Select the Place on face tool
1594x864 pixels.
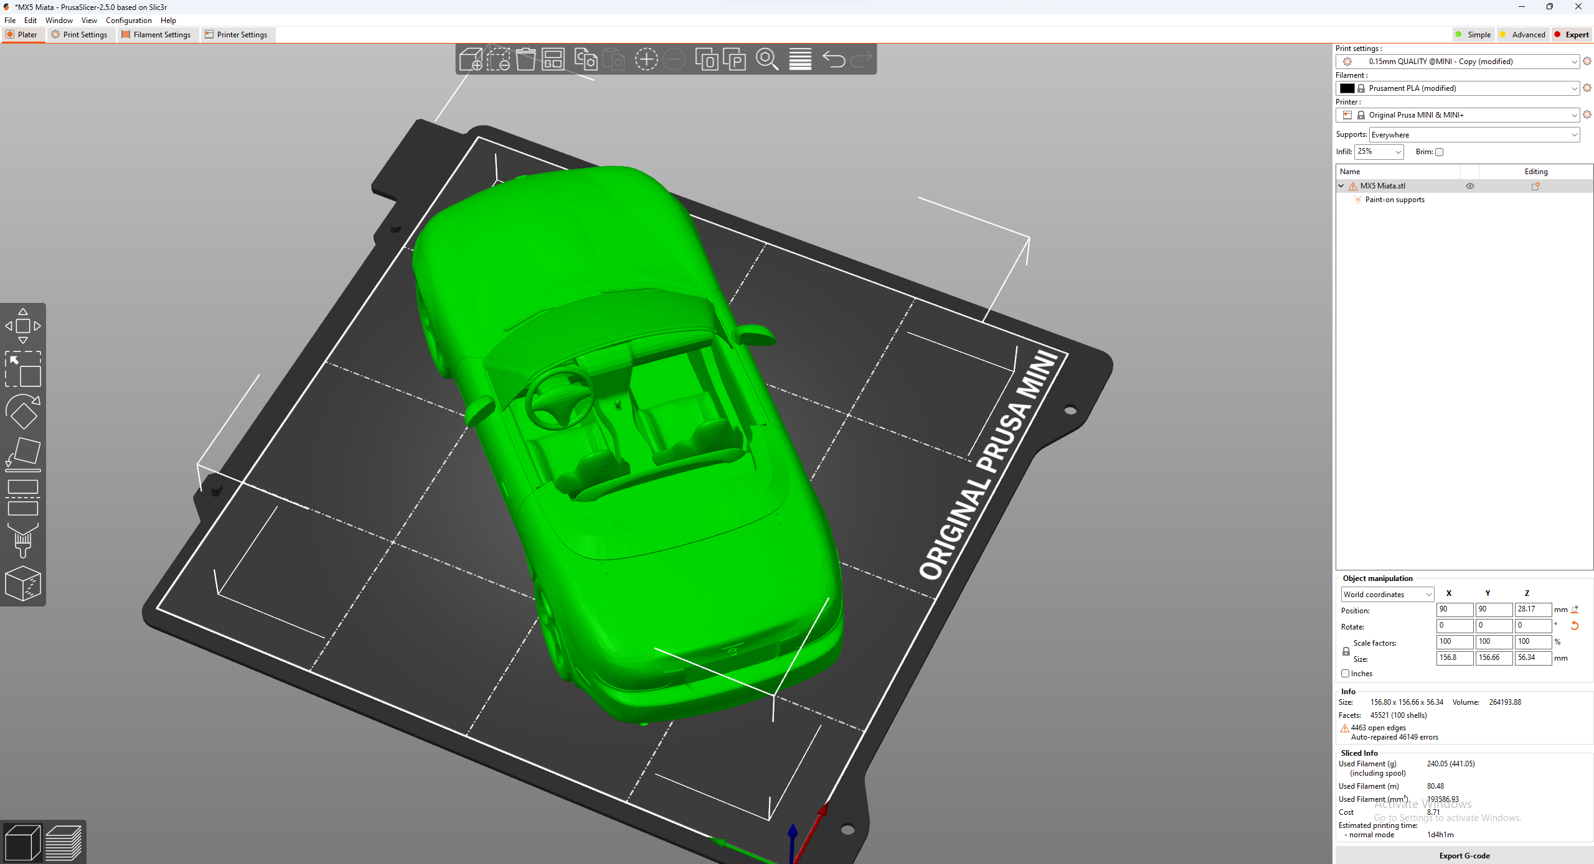(x=23, y=454)
